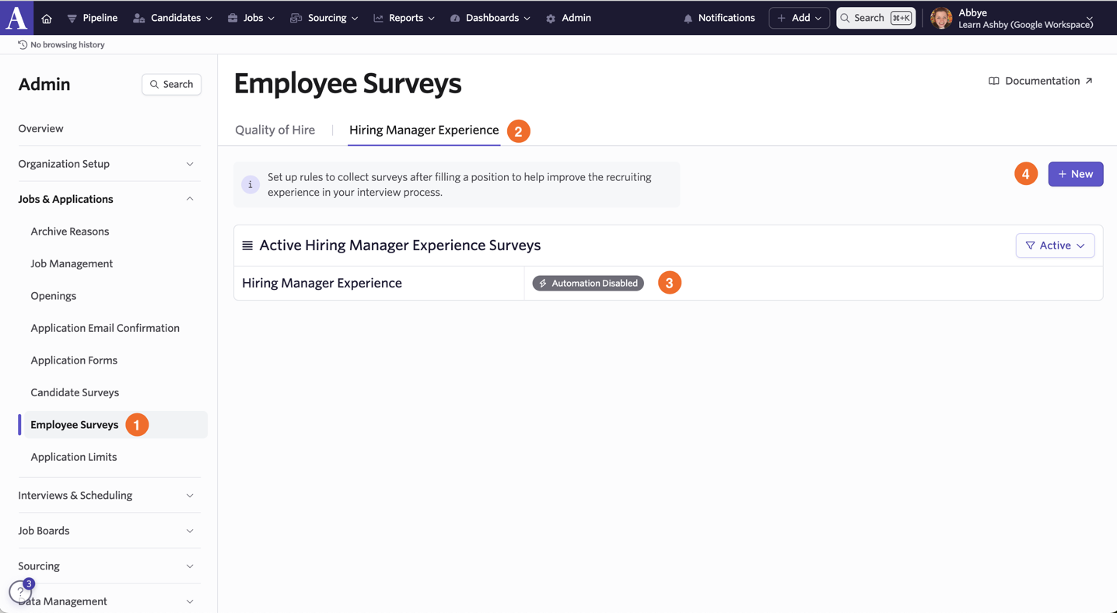Open Application Email Confirmation
Screen dimensions: 1117x613
coord(105,328)
